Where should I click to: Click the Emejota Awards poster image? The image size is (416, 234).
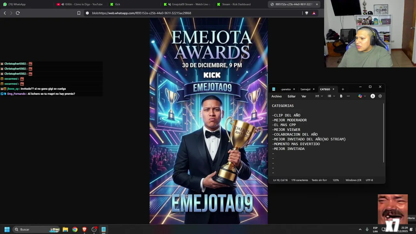click(x=209, y=121)
